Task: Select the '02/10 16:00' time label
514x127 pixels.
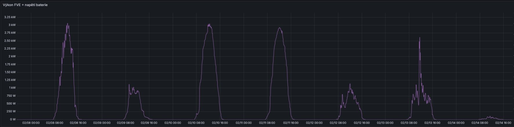Action: click(220, 123)
